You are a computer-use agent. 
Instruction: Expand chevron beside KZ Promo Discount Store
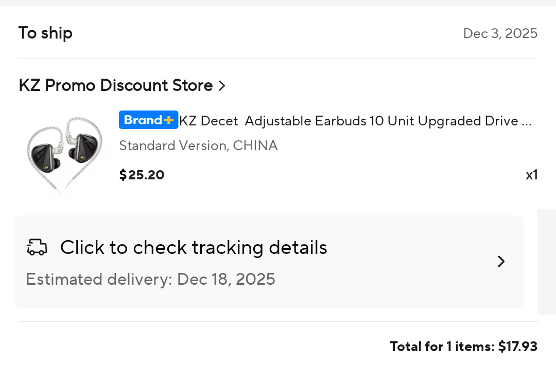point(222,85)
